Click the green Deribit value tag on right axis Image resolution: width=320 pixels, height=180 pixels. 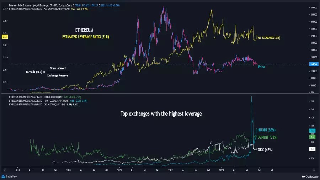tap(313, 137)
